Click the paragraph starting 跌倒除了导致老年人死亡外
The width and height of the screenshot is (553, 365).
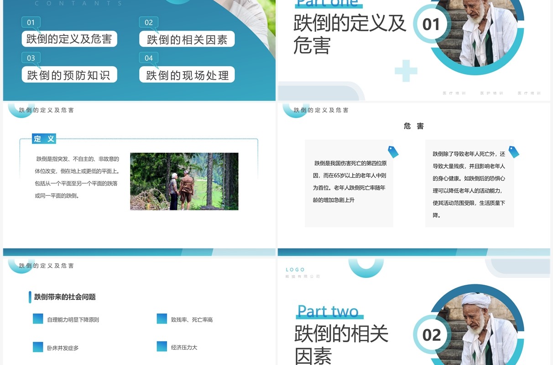(469, 185)
